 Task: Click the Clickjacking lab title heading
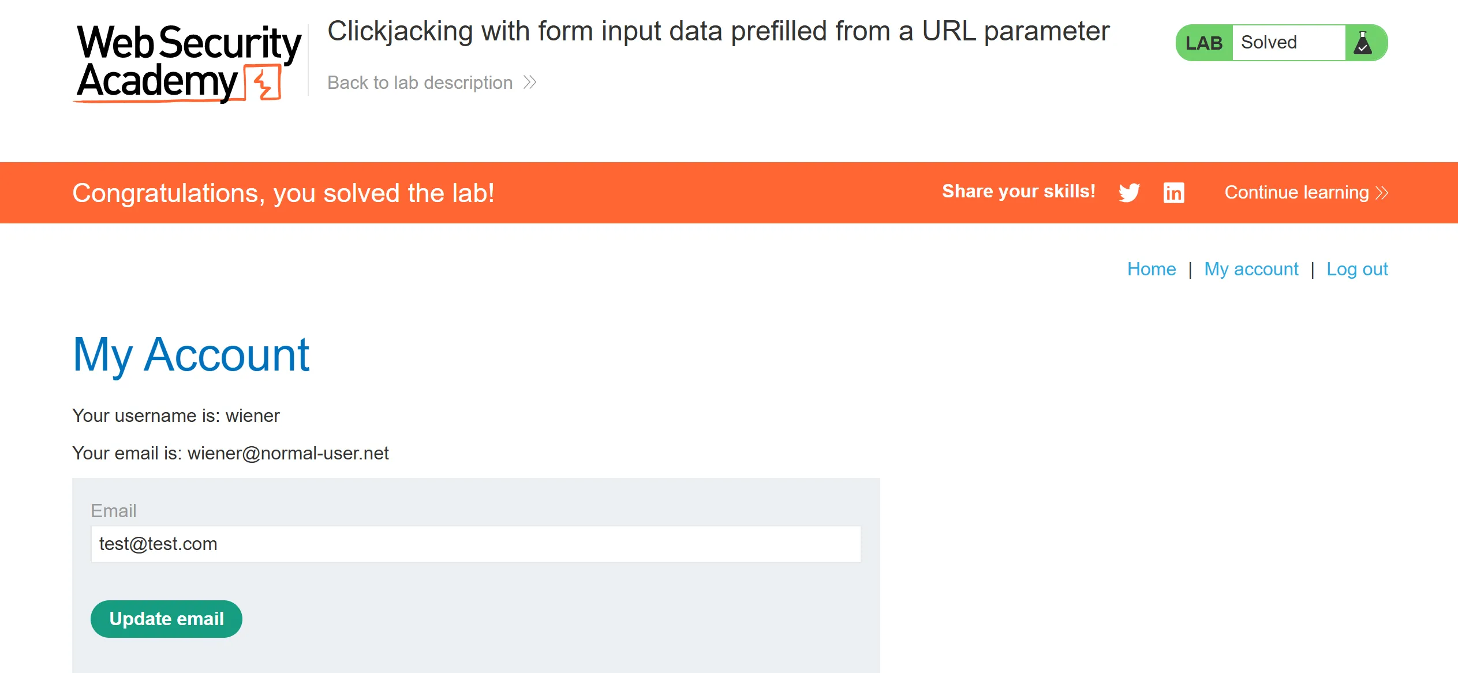coord(718,31)
